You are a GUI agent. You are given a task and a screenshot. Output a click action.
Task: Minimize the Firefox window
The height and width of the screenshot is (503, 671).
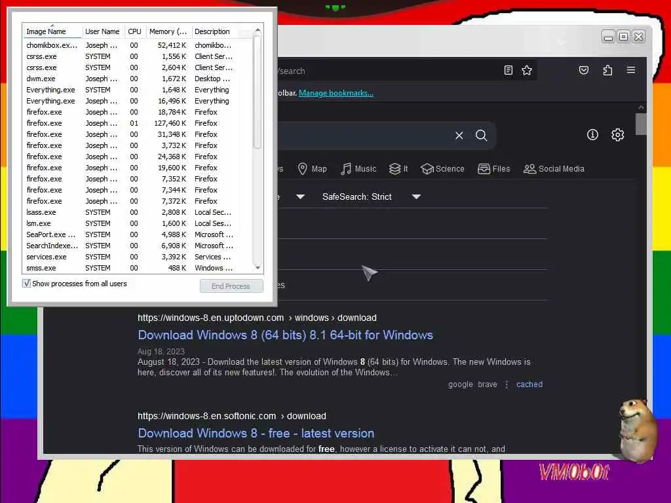tap(608, 37)
